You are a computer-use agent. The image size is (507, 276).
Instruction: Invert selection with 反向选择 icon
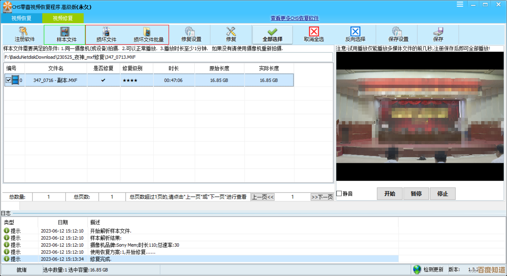355,34
